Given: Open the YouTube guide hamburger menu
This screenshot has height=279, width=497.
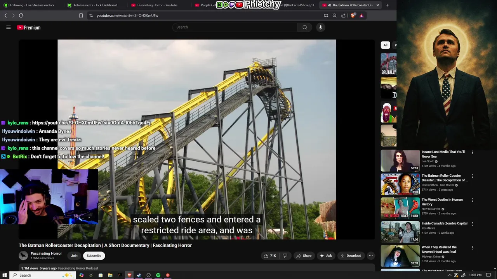Looking at the screenshot, I should click(x=8, y=27).
